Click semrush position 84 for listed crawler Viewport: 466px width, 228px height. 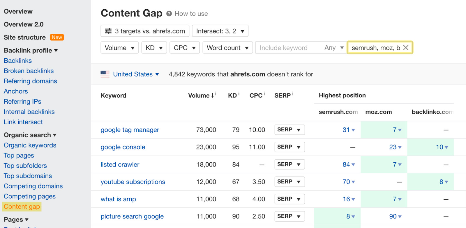click(x=349, y=164)
